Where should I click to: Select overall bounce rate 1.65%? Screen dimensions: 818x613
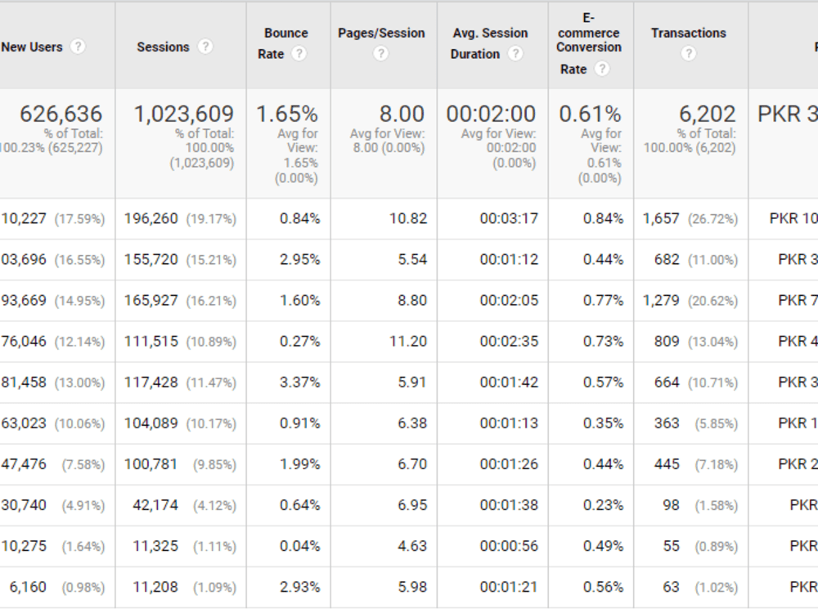[287, 114]
